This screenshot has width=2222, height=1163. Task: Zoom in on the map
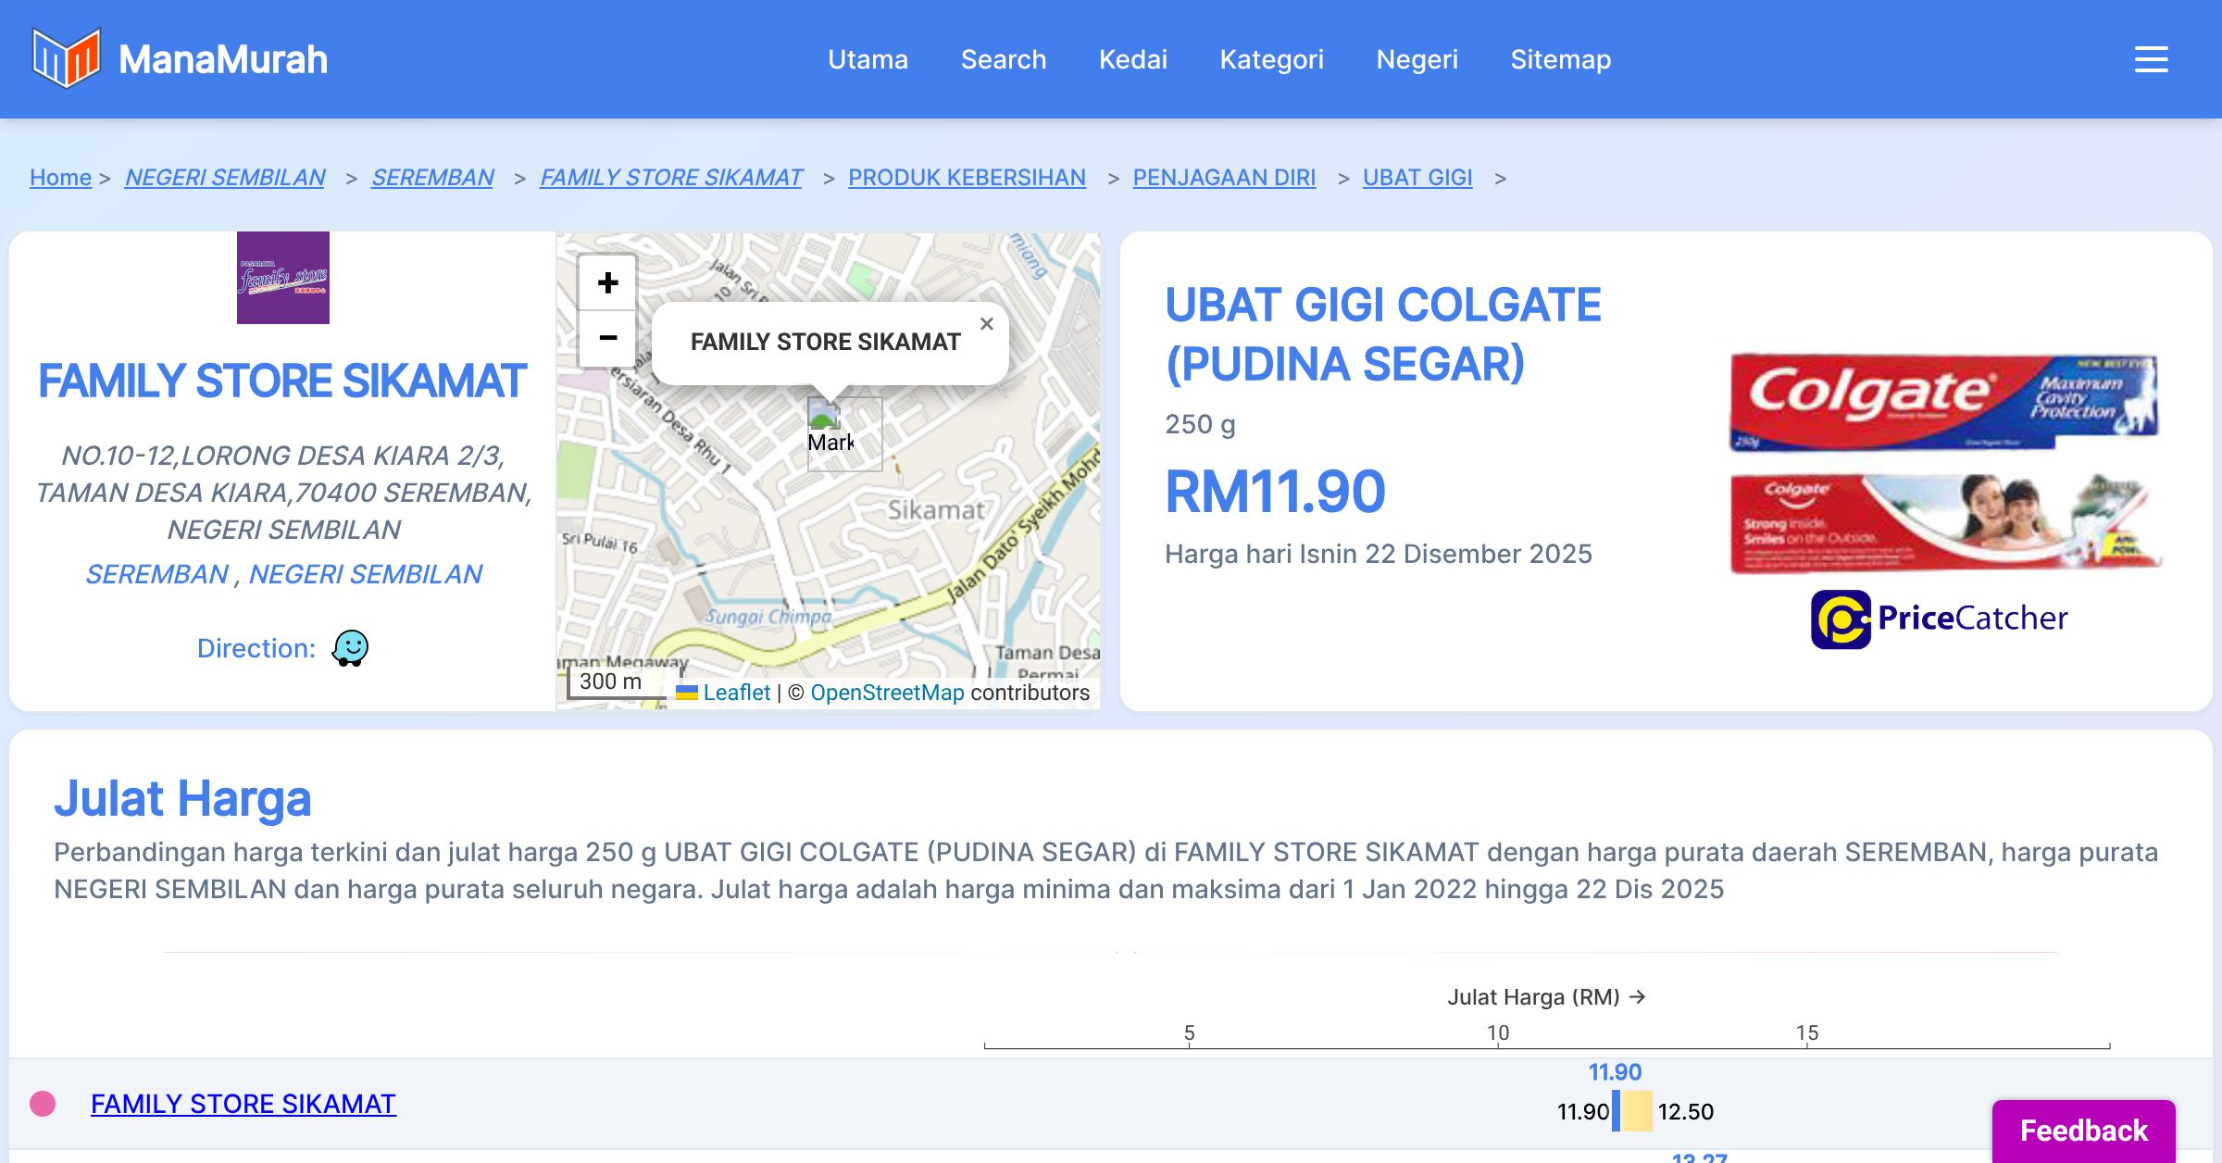[607, 282]
